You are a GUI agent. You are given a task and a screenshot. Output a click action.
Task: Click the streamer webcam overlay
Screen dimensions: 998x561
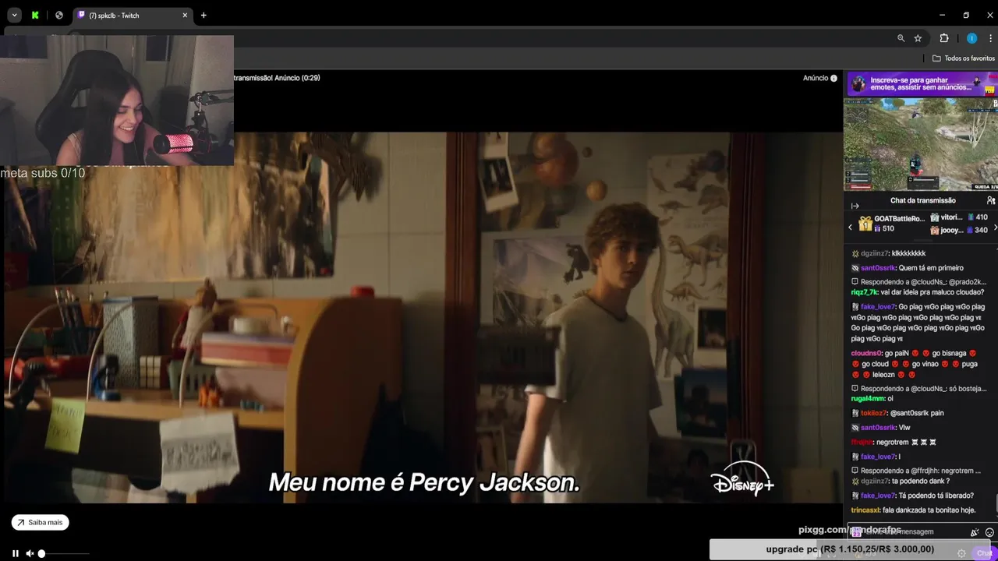(117, 100)
